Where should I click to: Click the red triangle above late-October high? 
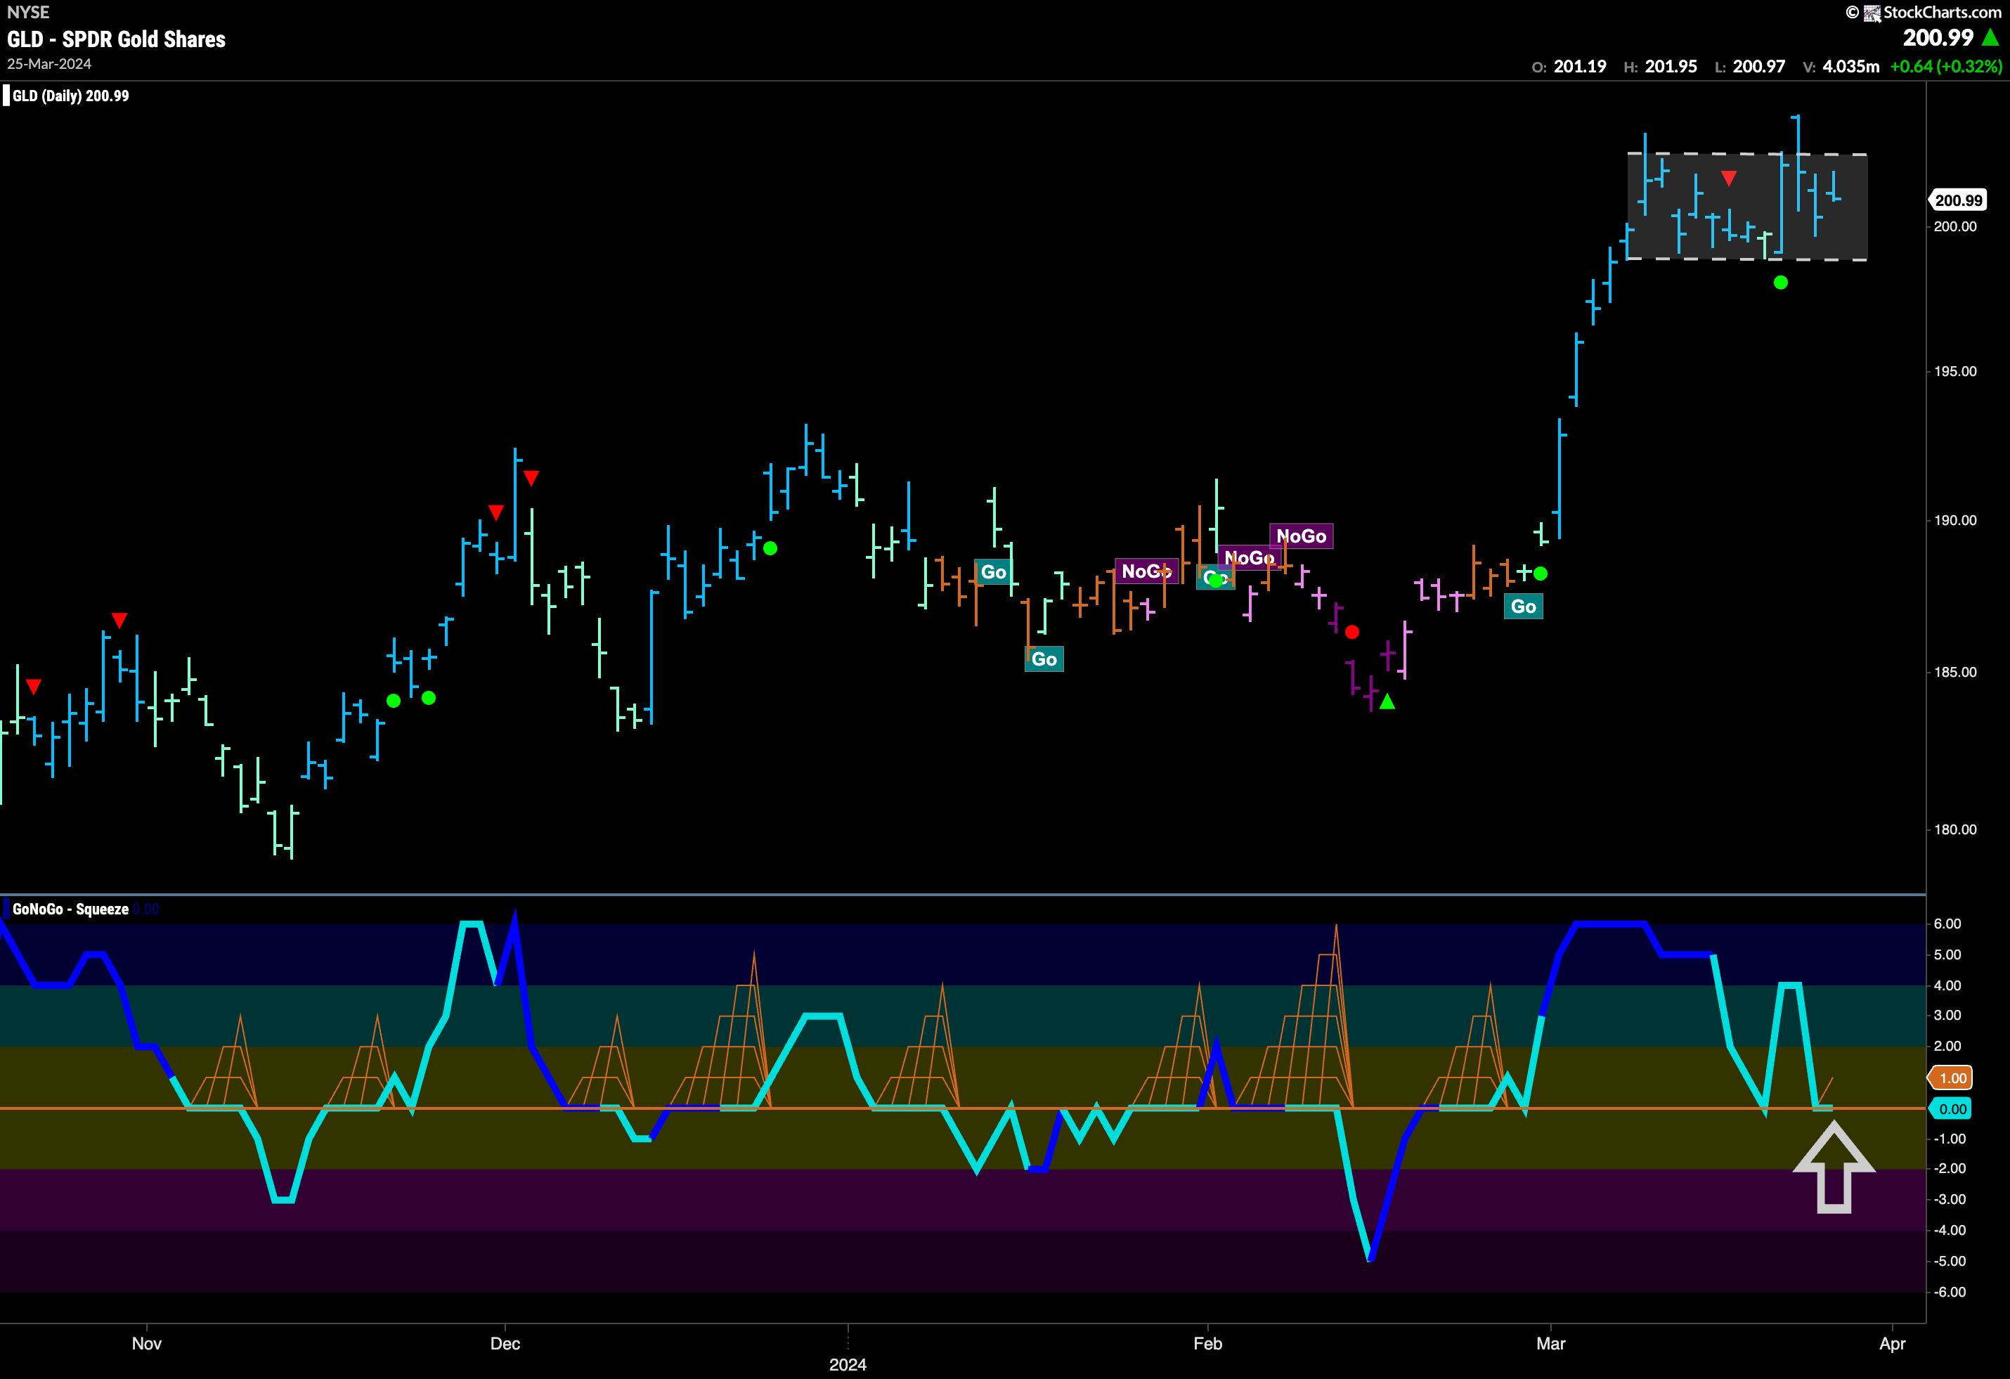pyautogui.click(x=33, y=687)
